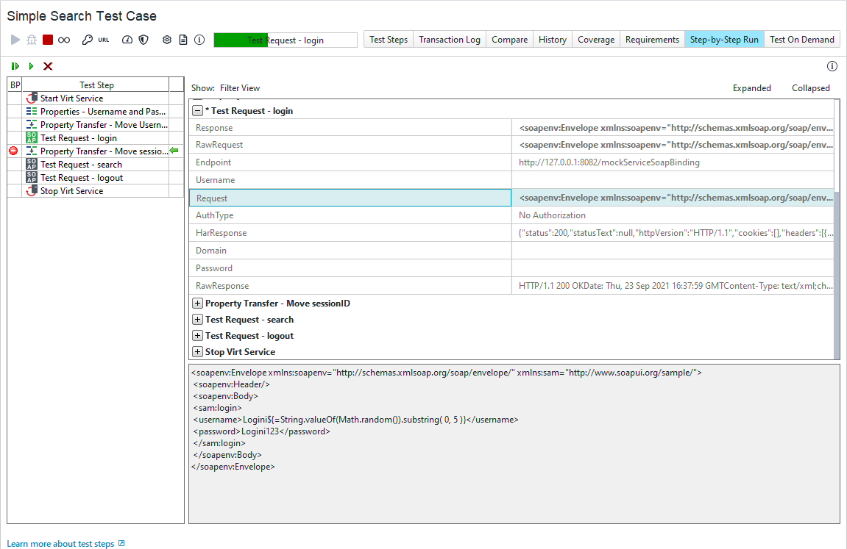Toggle breakpoint cell for Test Request - search

pos(14,165)
